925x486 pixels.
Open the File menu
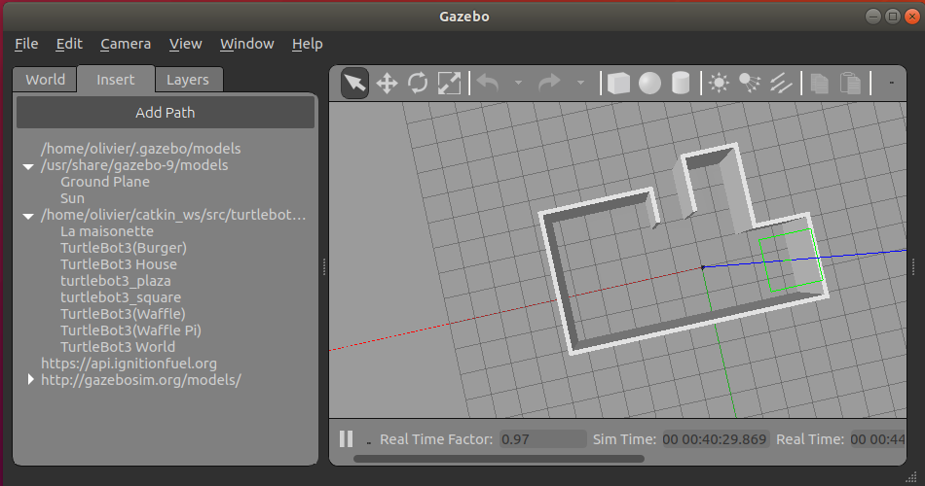pos(26,44)
